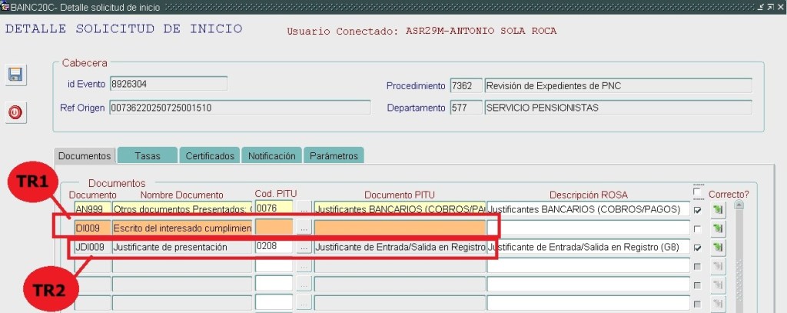This screenshot has height=313, width=787.
Task: Go to the Parámetros tab
Action: [x=334, y=155]
